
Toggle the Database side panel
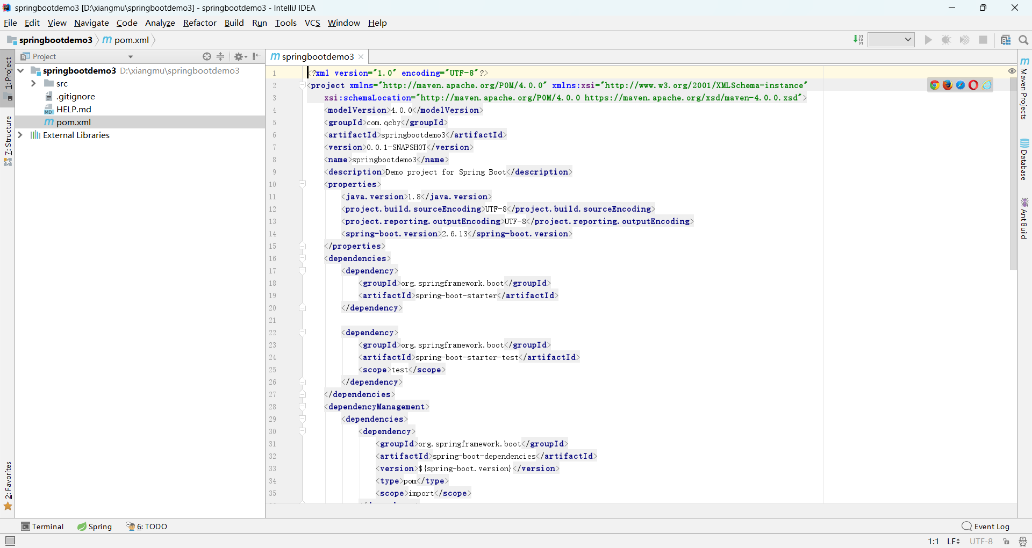click(1024, 160)
